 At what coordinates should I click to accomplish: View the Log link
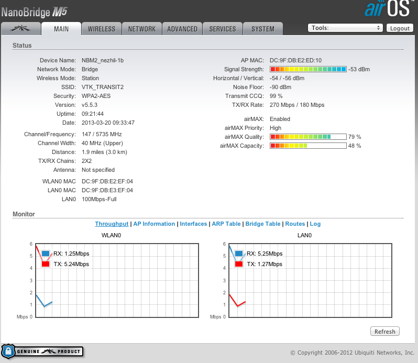315,224
